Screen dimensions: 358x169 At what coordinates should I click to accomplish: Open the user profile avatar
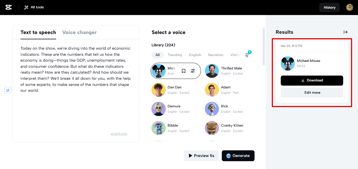[350, 8]
